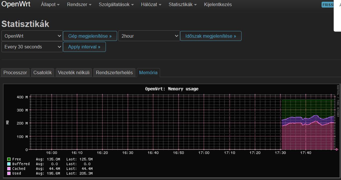Image resolution: width=341 pixels, height=180 pixels.
Task: Select the Memória tab
Action: 148,72
